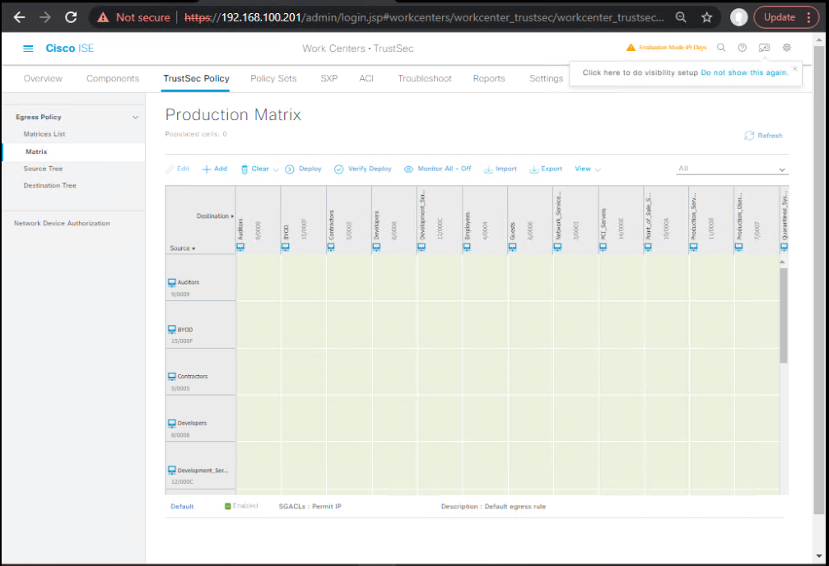The height and width of the screenshot is (566, 829).
Task: Select Destination Tree in the sidebar
Action: [49, 185]
